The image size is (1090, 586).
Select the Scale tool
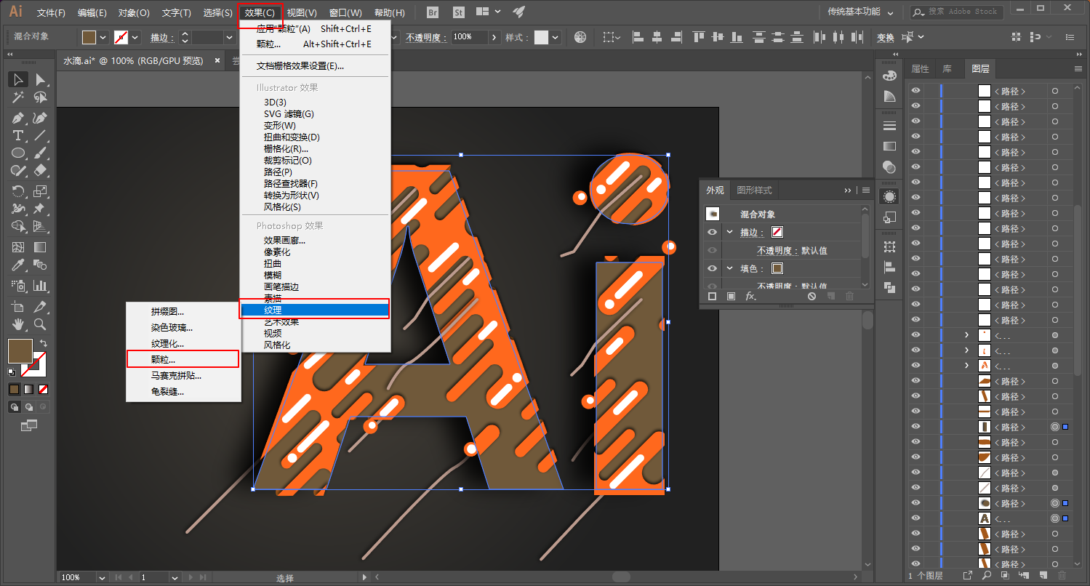41,191
